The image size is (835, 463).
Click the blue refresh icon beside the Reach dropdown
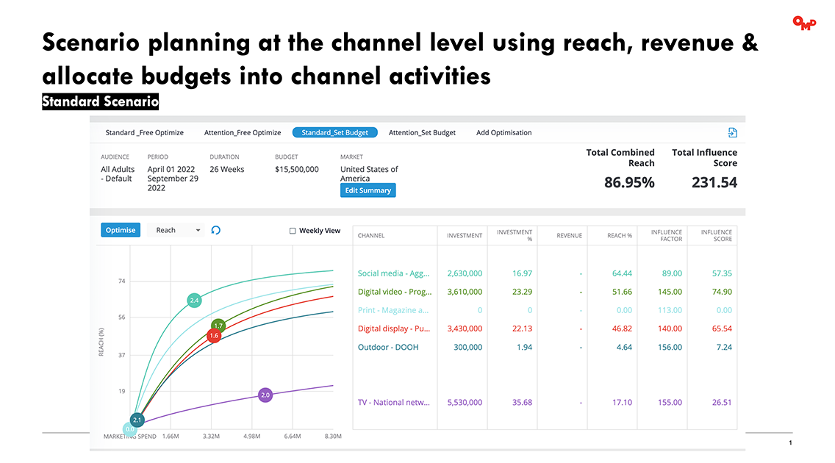pos(215,230)
